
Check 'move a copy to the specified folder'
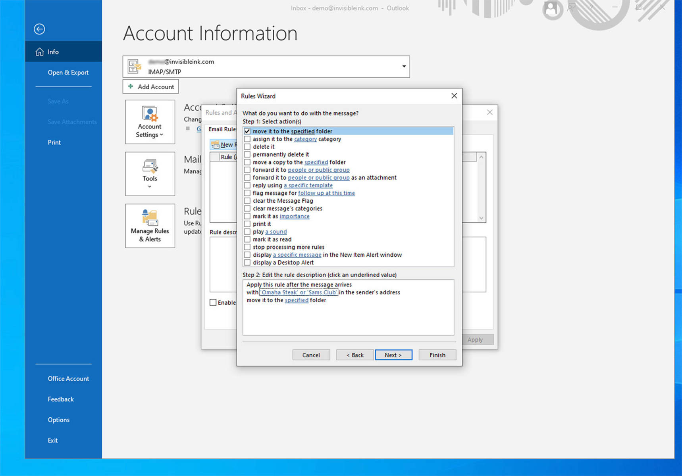pyautogui.click(x=247, y=162)
